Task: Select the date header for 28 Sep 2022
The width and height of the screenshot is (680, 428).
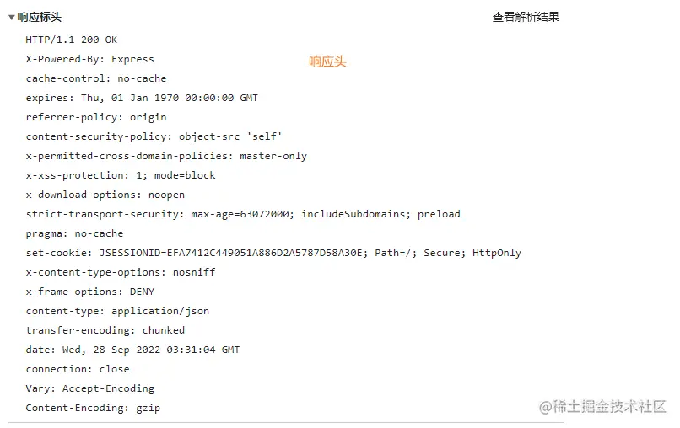Action: click(x=132, y=350)
